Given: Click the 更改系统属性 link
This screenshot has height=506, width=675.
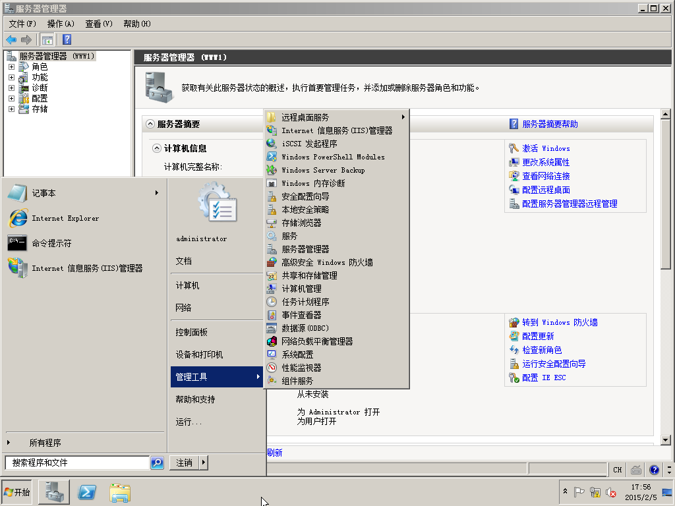Looking at the screenshot, I should (x=545, y=162).
